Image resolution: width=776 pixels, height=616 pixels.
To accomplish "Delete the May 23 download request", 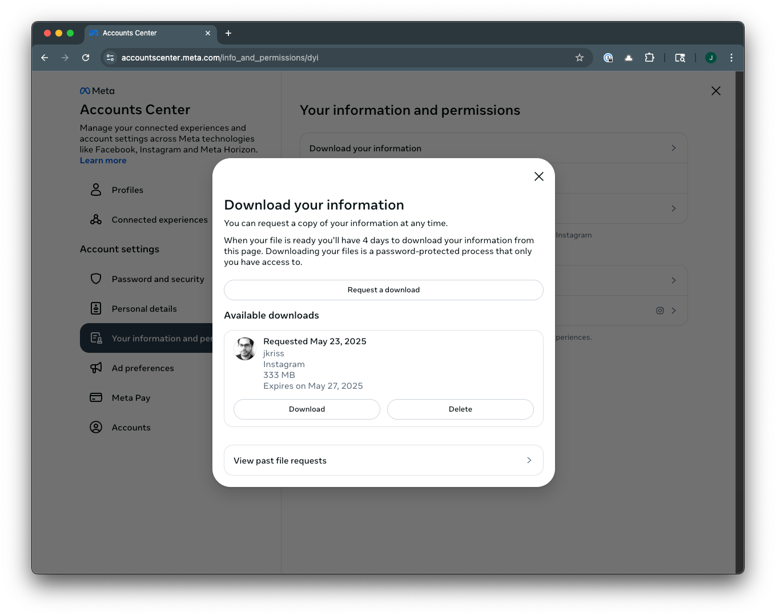I will (x=460, y=409).
